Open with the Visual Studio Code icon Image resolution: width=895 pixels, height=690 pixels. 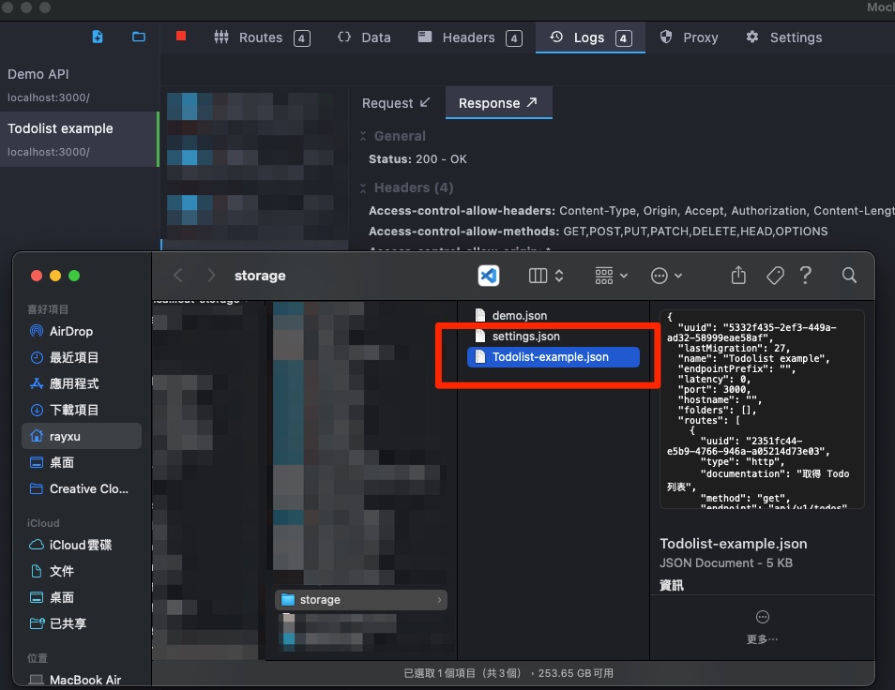click(x=489, y=276)
